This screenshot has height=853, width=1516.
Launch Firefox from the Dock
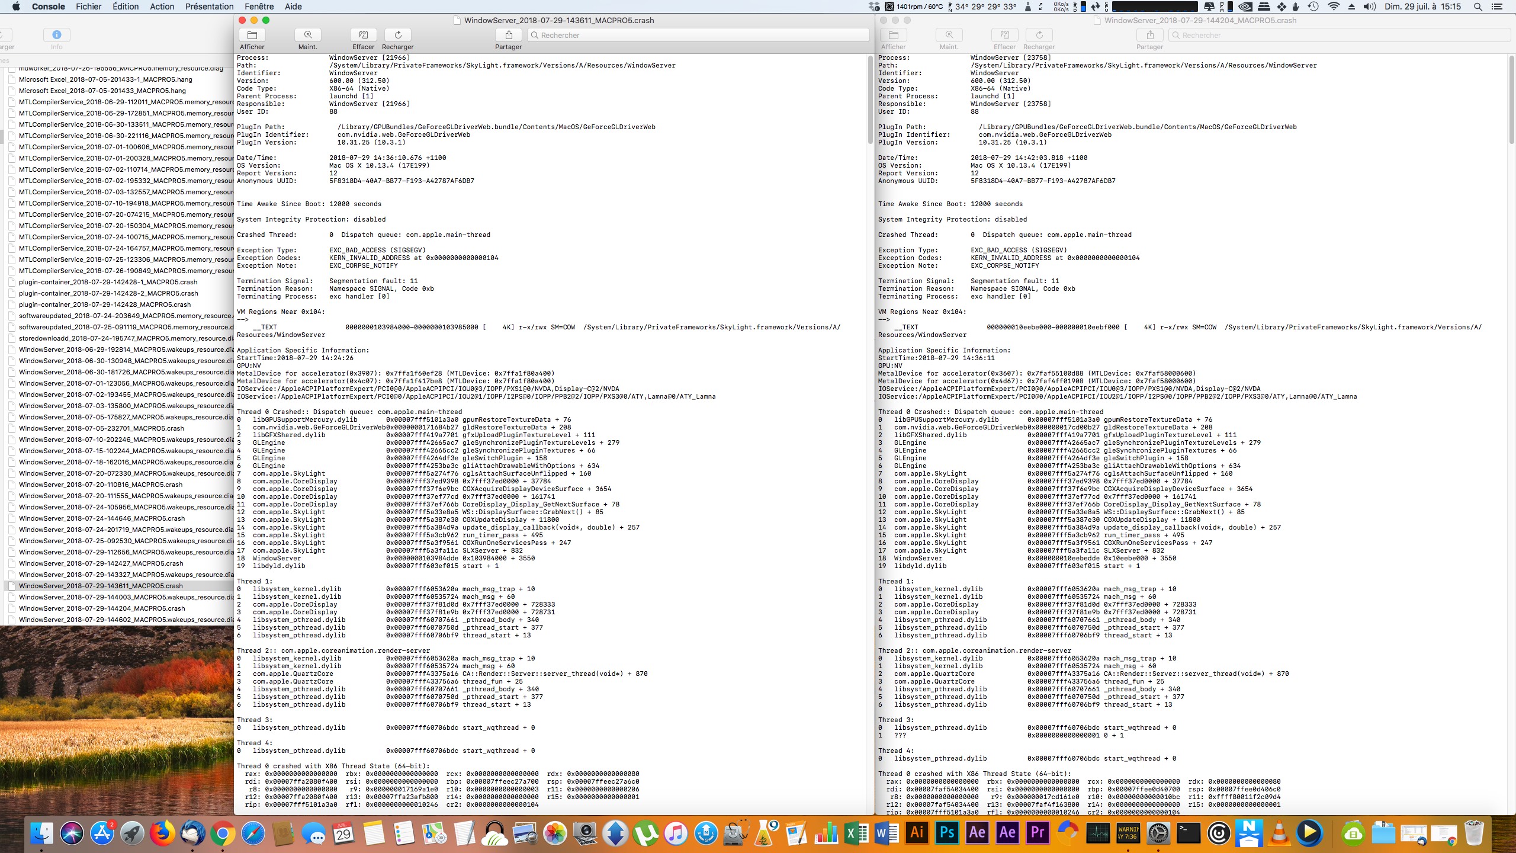pyautogui.click(x=162, y=833)
